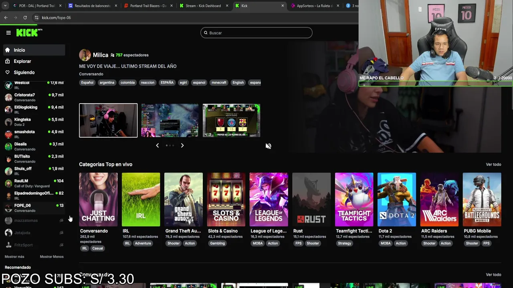Select the third featured stream thumbnail

coord(231,120)
